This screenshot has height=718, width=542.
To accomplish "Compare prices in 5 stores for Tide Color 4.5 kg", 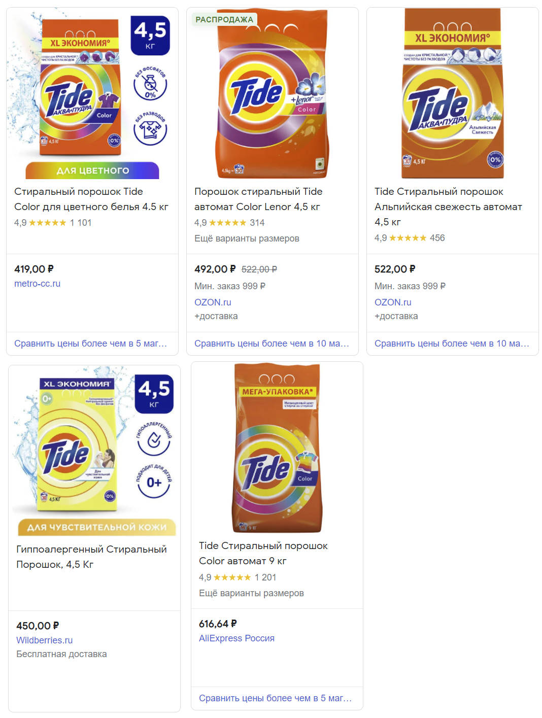I will pos(90,344).
